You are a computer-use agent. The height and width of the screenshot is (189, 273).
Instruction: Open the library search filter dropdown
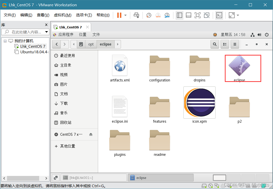pyautogui.click(x=46, y=32)
